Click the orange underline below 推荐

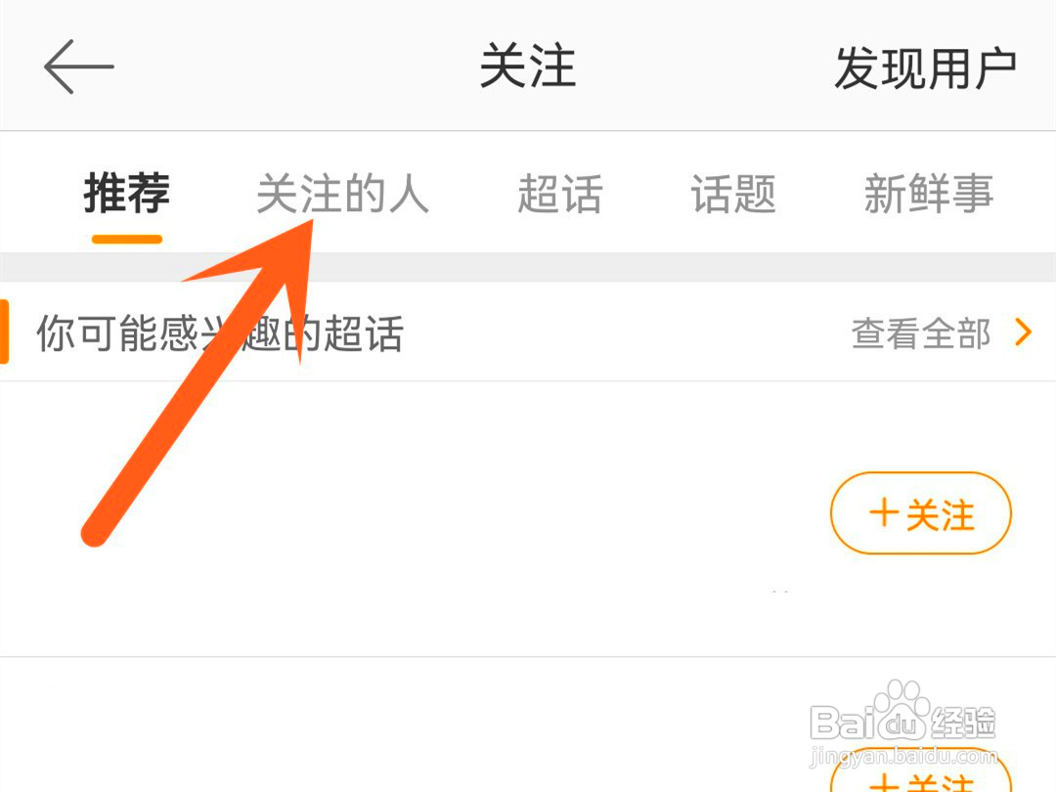[x=126, y=240]
